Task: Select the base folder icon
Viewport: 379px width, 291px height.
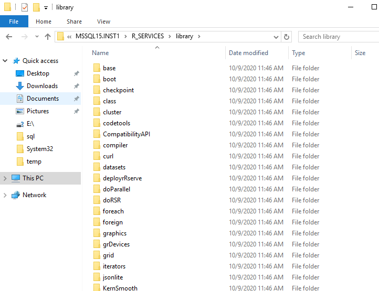Action: (97, 68)
